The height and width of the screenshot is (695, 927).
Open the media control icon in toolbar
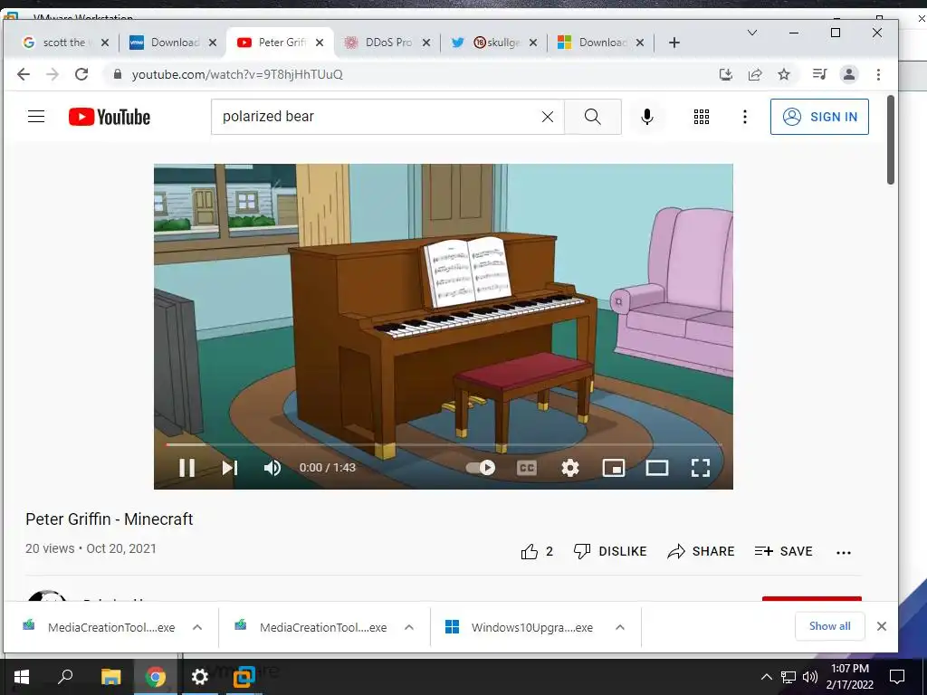[x=819, y=74]
